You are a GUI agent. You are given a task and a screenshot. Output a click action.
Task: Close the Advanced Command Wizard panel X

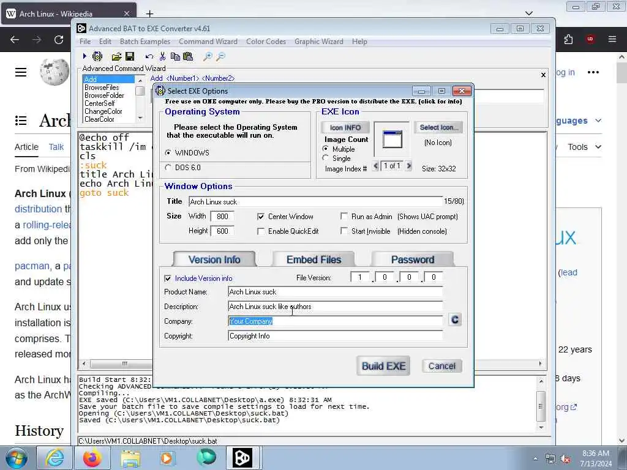543,75
